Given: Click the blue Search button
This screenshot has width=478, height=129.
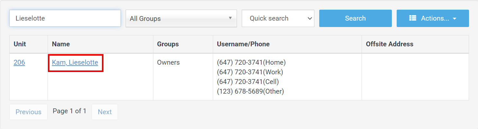Looking at the screenshot, I should click(x=355, y=18).
